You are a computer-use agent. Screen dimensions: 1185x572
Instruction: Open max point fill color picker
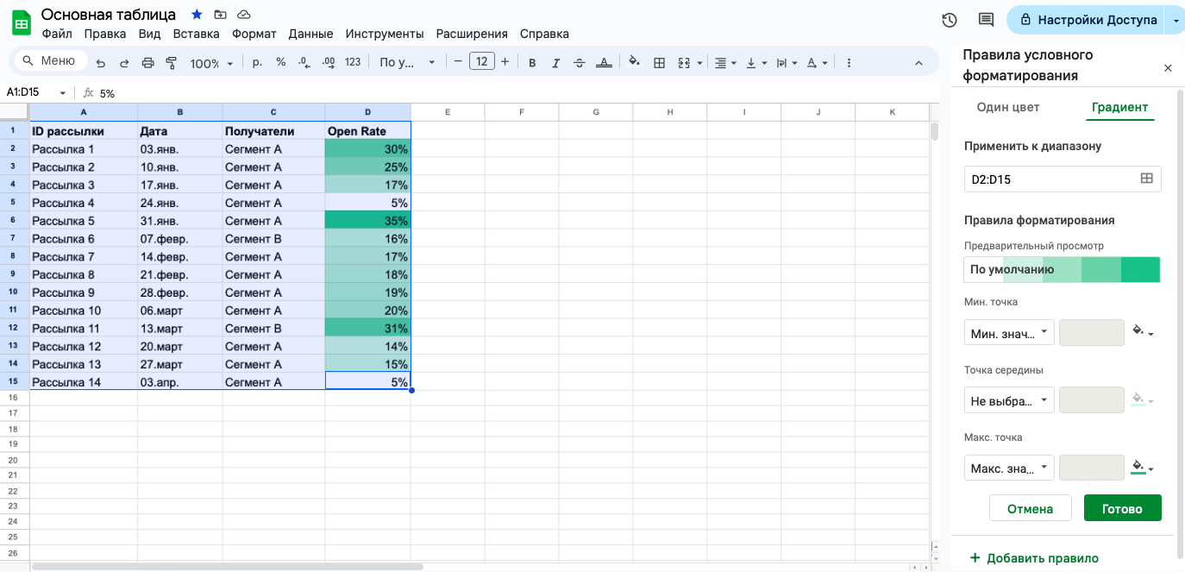[1143, 468]
